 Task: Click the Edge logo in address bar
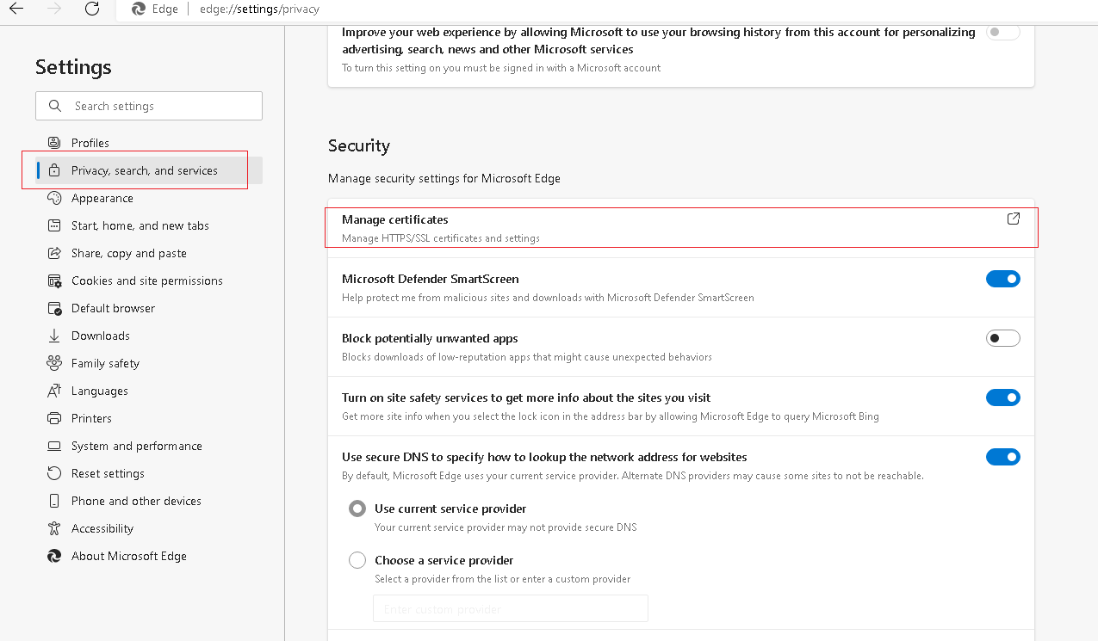point(139,9)
